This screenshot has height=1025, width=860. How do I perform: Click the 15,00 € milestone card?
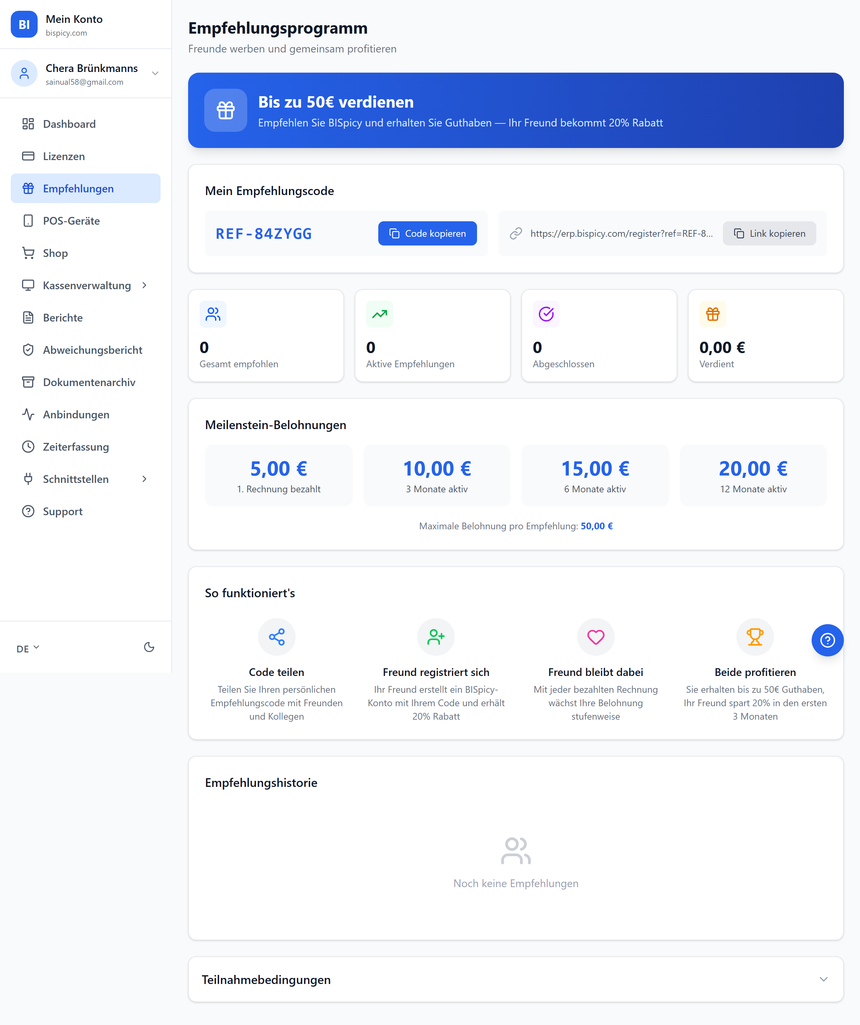click(x=595, y=475)
